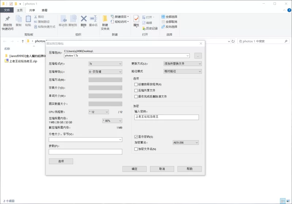Click the 输入密码 password field
The image size is (292, 204).
[166, 117]
